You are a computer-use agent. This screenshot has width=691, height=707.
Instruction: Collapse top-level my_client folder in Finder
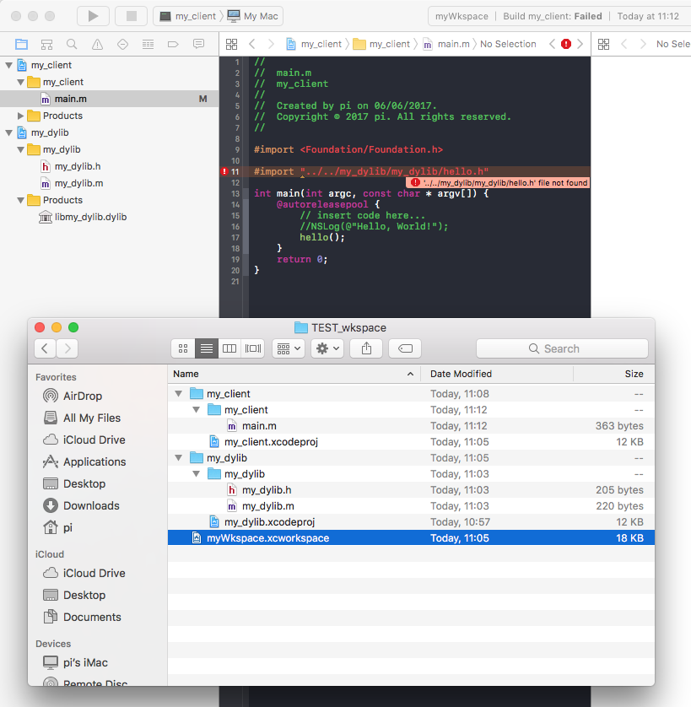179,394
